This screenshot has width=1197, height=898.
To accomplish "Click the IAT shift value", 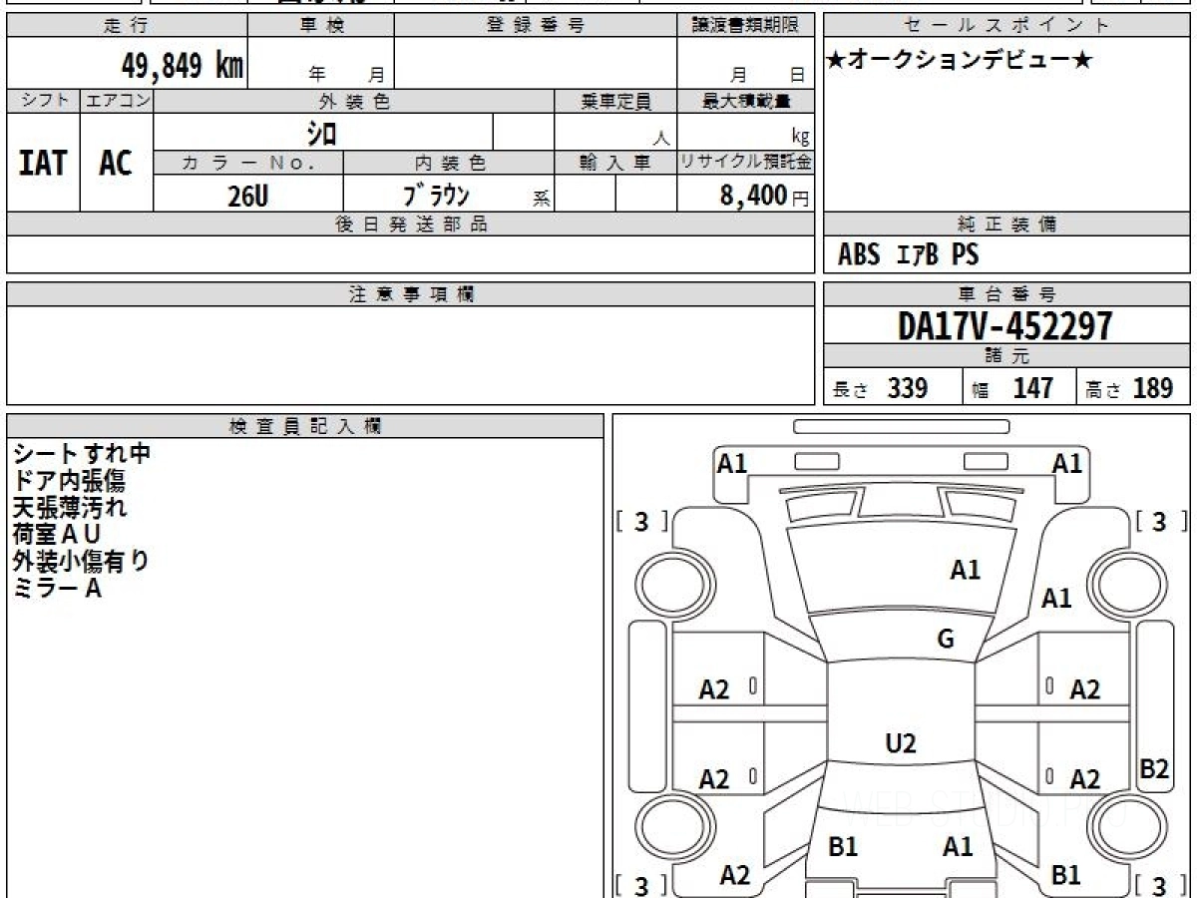I will 43,163.
